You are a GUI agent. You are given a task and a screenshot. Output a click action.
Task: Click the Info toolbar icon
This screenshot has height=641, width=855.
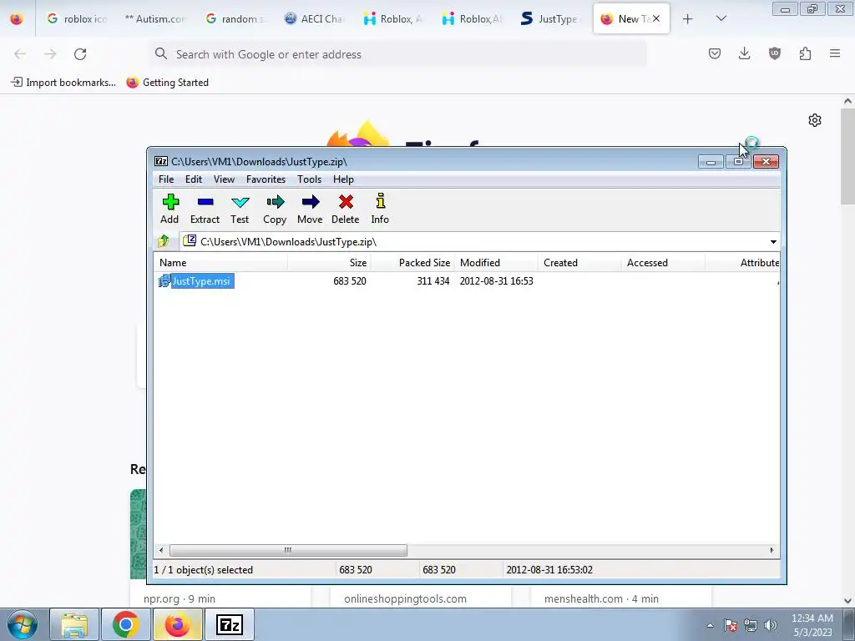pyautogui.click(x=380, y=209)
